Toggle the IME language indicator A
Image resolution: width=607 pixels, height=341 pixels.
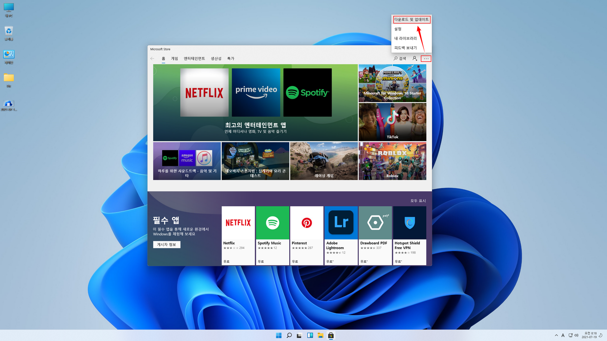point(563,336)
